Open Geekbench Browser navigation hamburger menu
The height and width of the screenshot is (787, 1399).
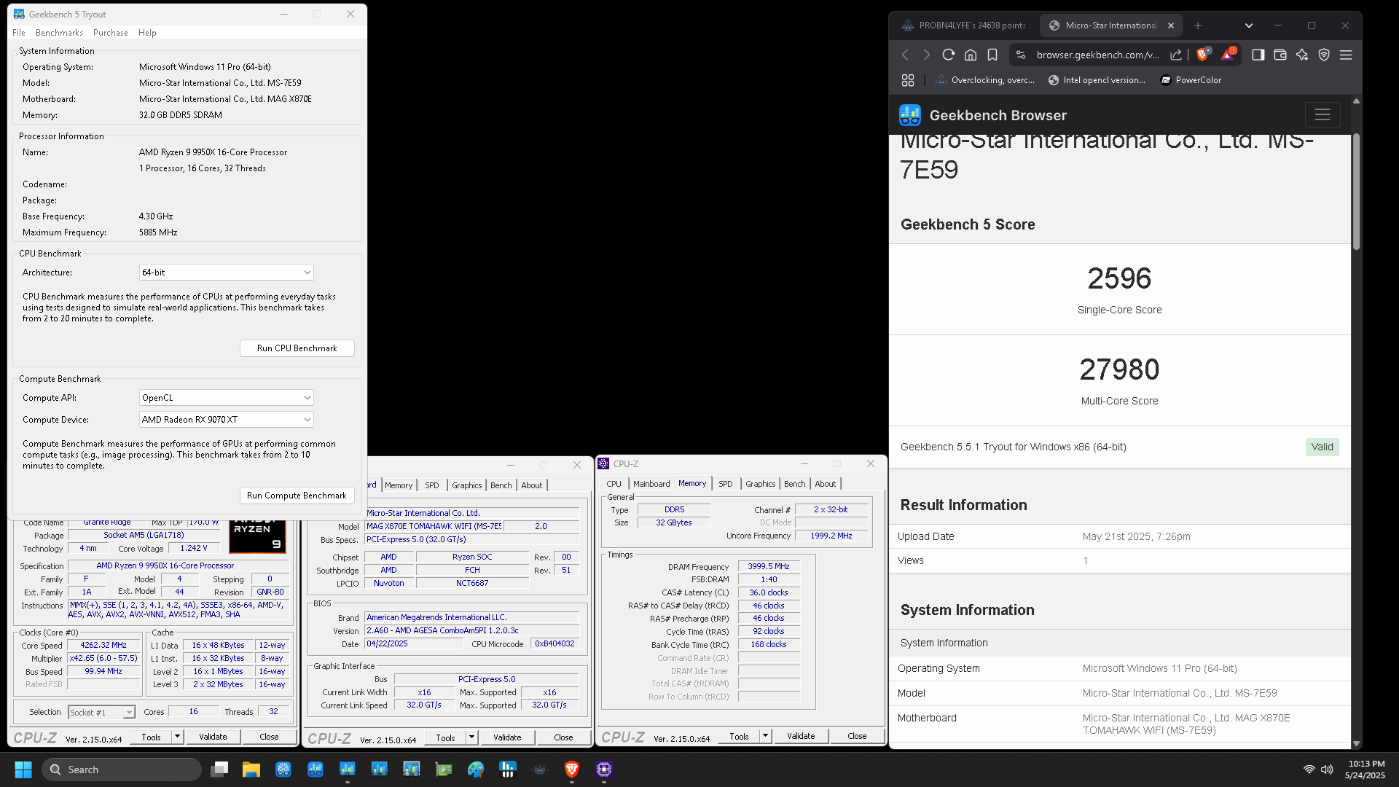1322,115
